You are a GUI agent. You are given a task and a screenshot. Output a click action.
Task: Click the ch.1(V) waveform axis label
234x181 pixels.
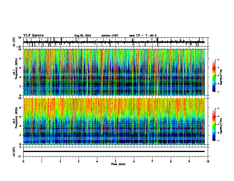[x=14, y=42]
